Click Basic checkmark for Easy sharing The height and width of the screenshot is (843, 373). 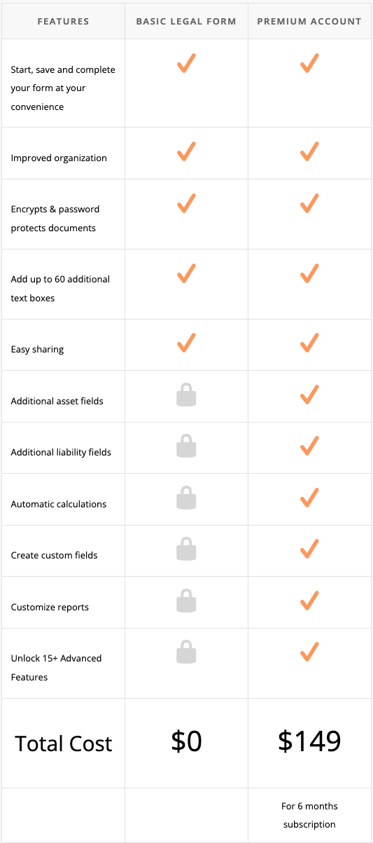click(186, 343)
